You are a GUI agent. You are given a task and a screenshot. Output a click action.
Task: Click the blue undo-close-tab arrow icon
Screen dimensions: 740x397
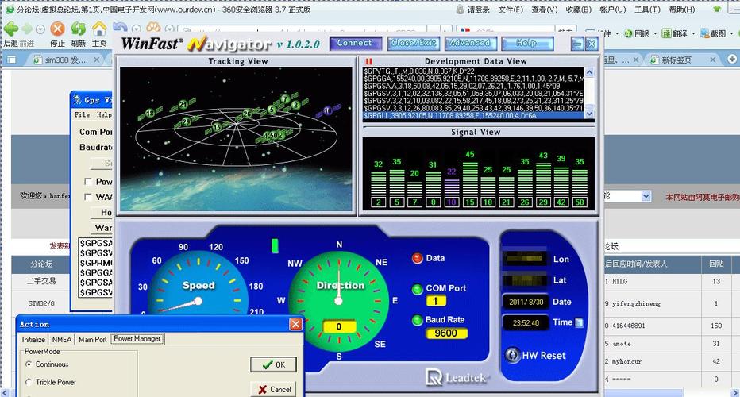pos(120,27)
